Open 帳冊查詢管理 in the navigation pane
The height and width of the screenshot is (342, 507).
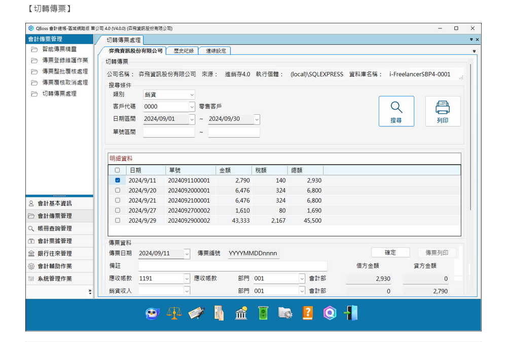tap(59, 229)
